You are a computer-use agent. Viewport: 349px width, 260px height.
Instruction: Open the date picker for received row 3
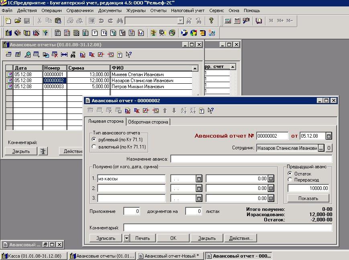199,198
